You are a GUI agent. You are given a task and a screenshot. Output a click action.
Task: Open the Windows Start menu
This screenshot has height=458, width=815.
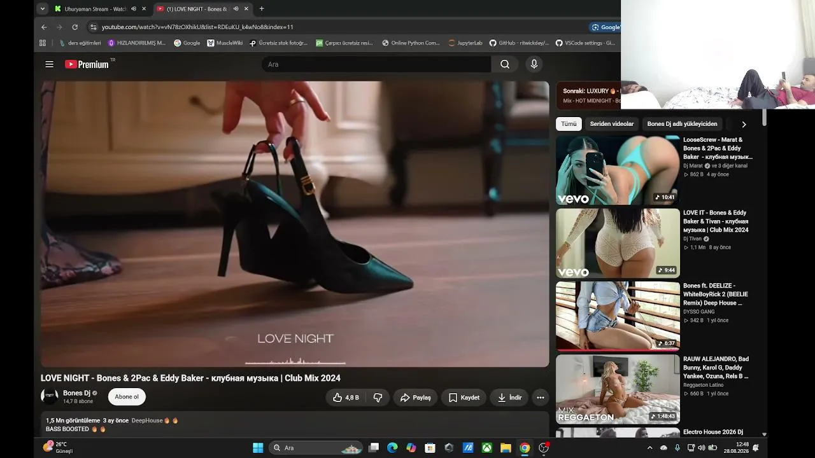tap(258, 448)
